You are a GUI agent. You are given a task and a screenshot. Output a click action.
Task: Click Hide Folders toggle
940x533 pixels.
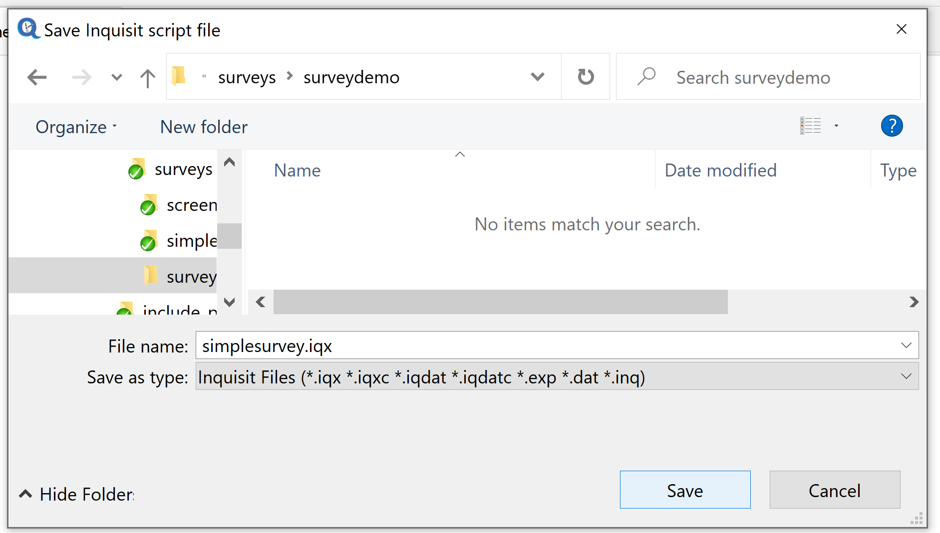point(76,494)
